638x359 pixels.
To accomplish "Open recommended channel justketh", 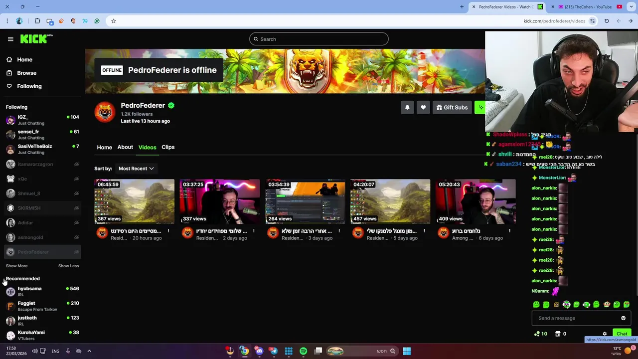I will [42, 321].
